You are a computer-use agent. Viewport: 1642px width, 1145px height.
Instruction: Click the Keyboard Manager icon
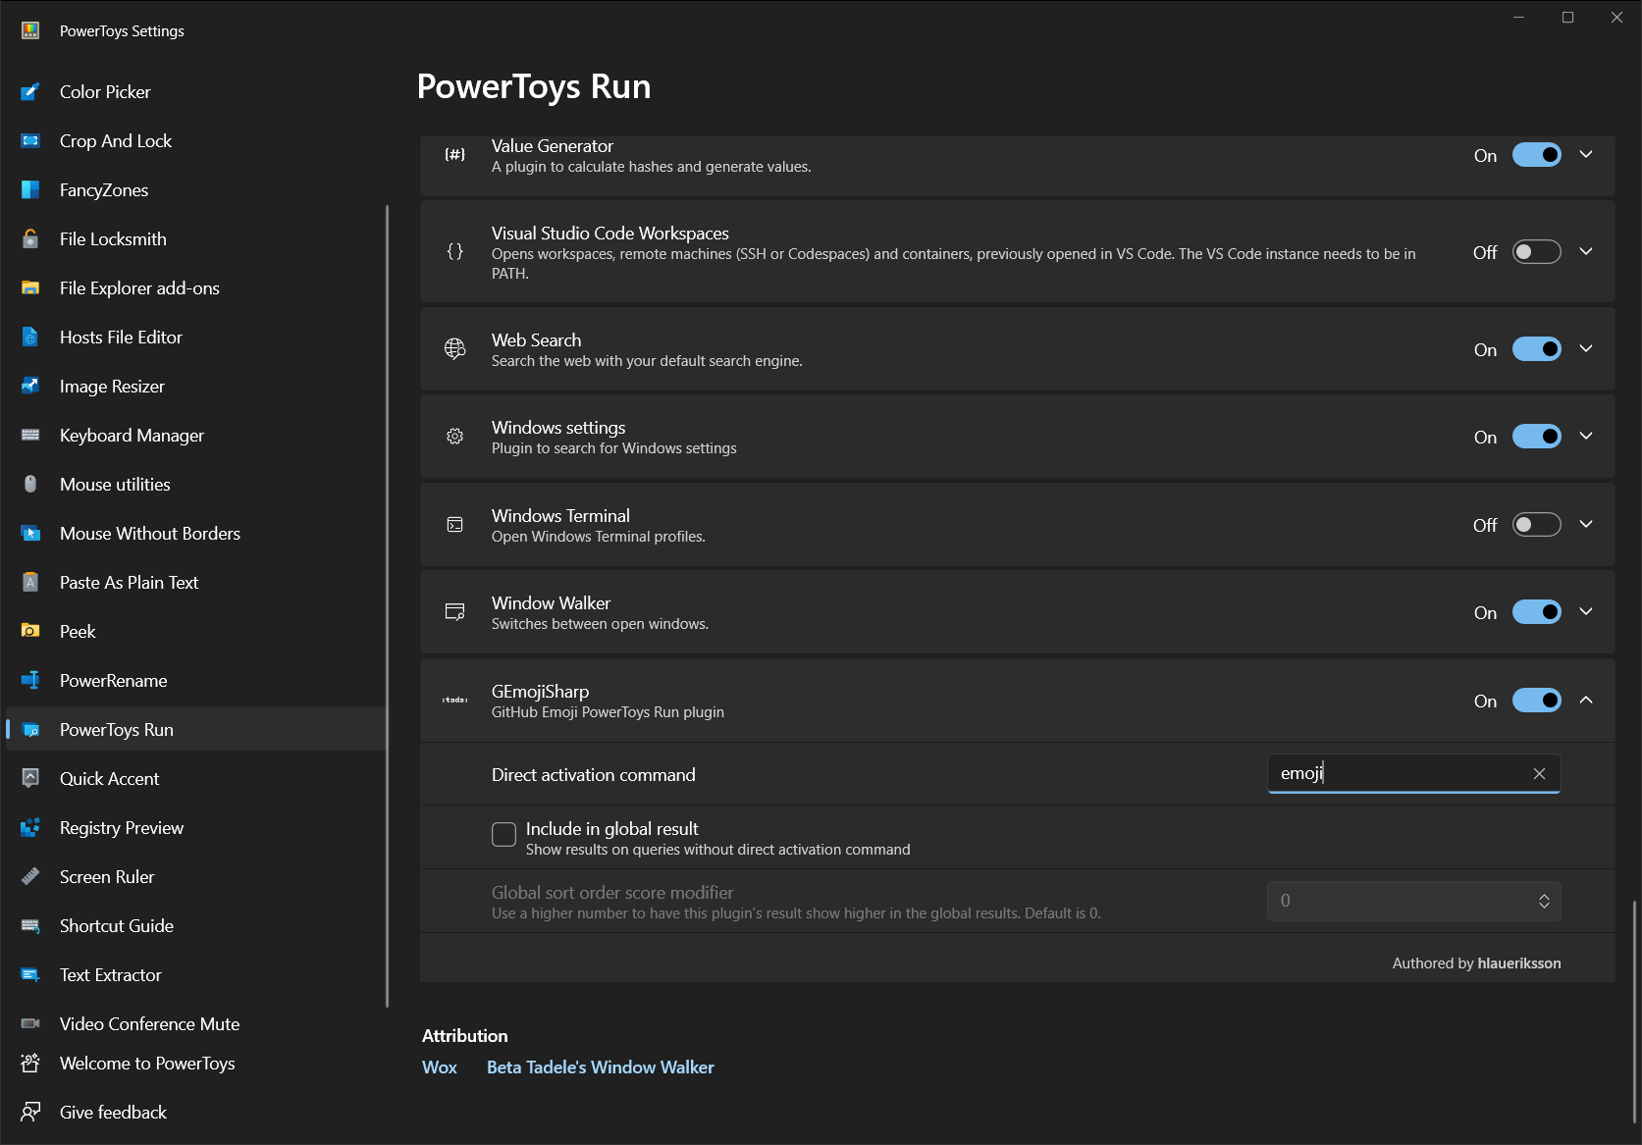click(x=30, y=436)
